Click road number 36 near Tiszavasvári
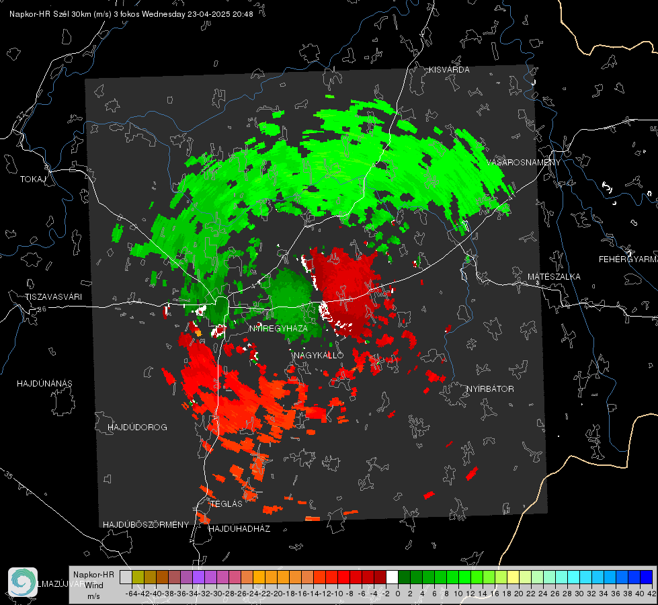This screenshot has width=658, height=605. [x=42, y=309]
